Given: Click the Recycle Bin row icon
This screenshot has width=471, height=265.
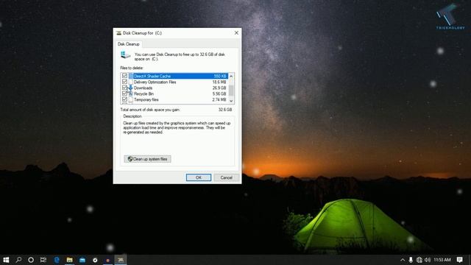Looking at the screenshot, I should point(131,93).
